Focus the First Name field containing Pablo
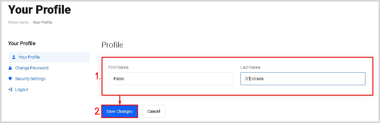The width and height of the screenshot is (380, 123). click(171, 79)
